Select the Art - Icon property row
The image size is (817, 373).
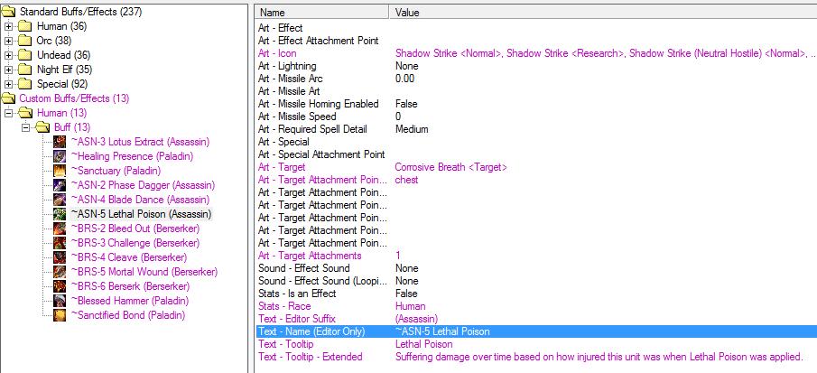pos(536,53)
